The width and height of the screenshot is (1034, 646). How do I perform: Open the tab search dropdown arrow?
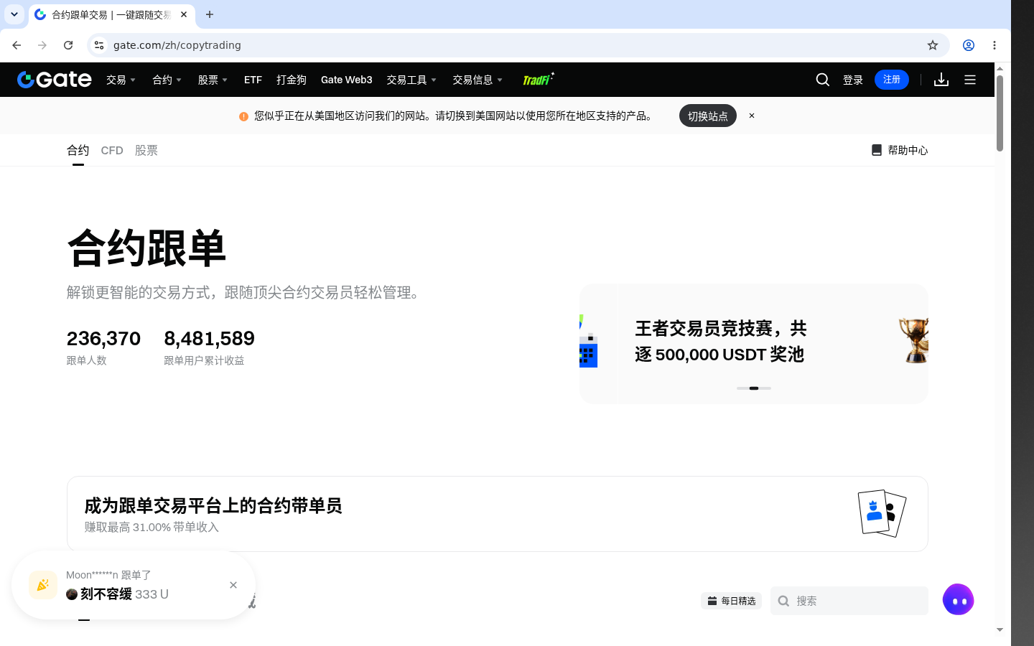pos(14,14)
